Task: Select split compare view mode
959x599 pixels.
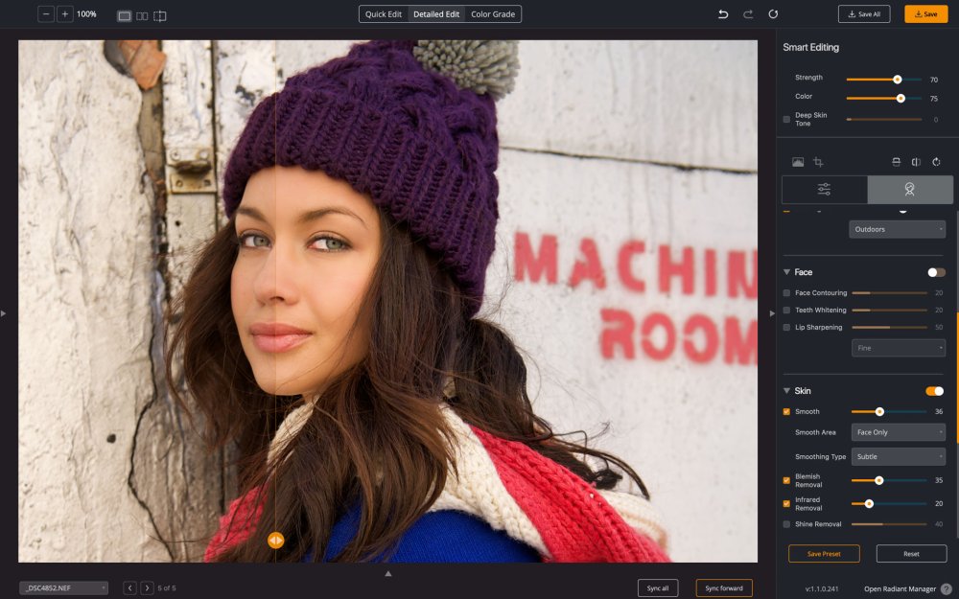Action: click(x=159, y=16)
